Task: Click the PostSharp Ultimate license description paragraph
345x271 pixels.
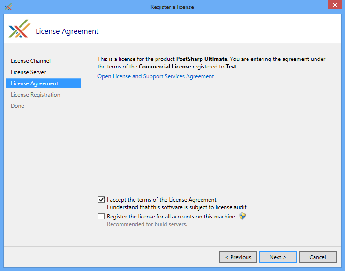Action: click(x=211, y=63)
